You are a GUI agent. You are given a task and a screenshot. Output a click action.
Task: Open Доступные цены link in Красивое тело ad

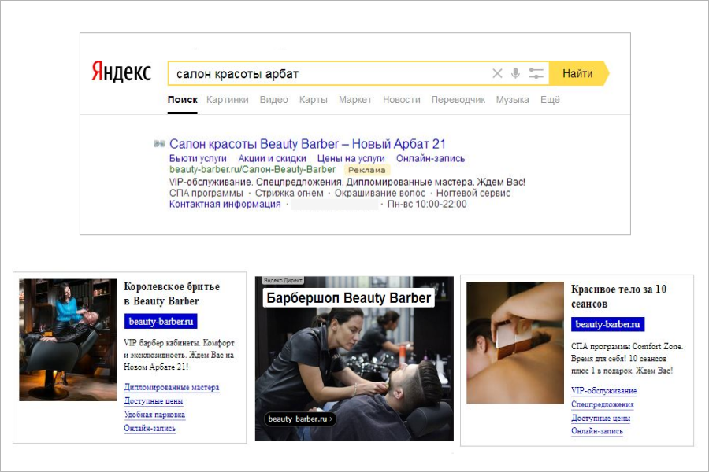600,418
